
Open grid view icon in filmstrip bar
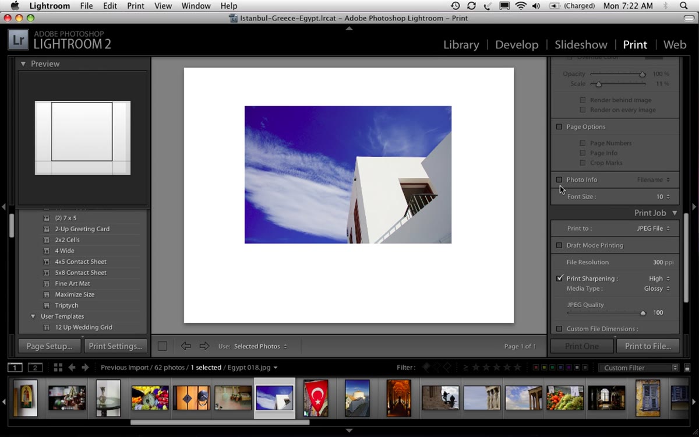pos(58,368)
